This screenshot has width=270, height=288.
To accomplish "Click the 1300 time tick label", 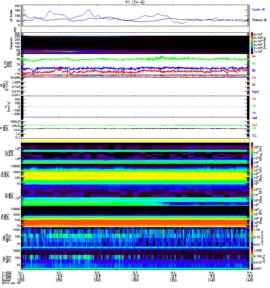I will [135, 280].
